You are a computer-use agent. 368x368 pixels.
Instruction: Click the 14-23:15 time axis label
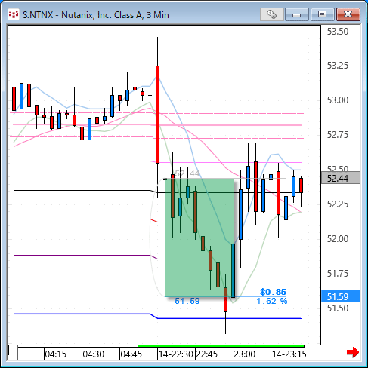(289, 354)
